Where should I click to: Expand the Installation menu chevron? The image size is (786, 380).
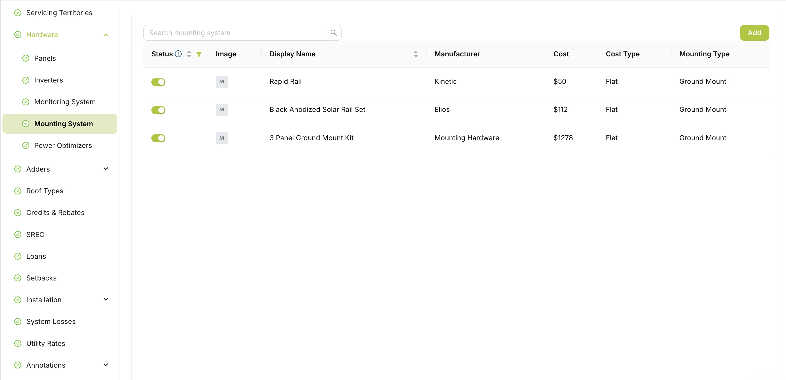[x=106, y=299]
